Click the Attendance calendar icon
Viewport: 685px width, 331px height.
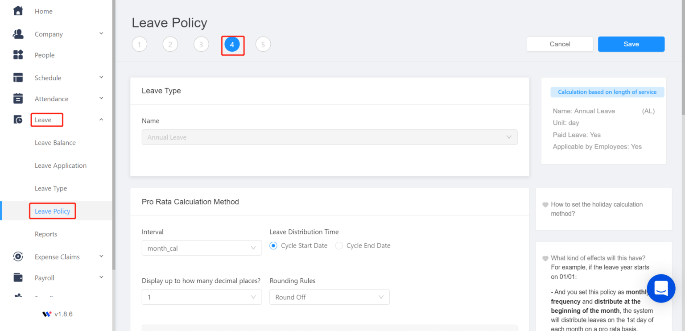(18, 99)
